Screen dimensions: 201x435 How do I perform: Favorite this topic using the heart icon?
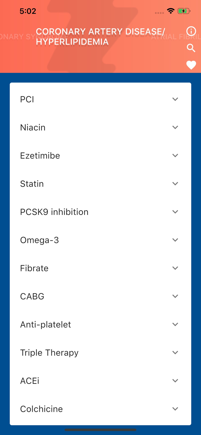tap(191, 65)
